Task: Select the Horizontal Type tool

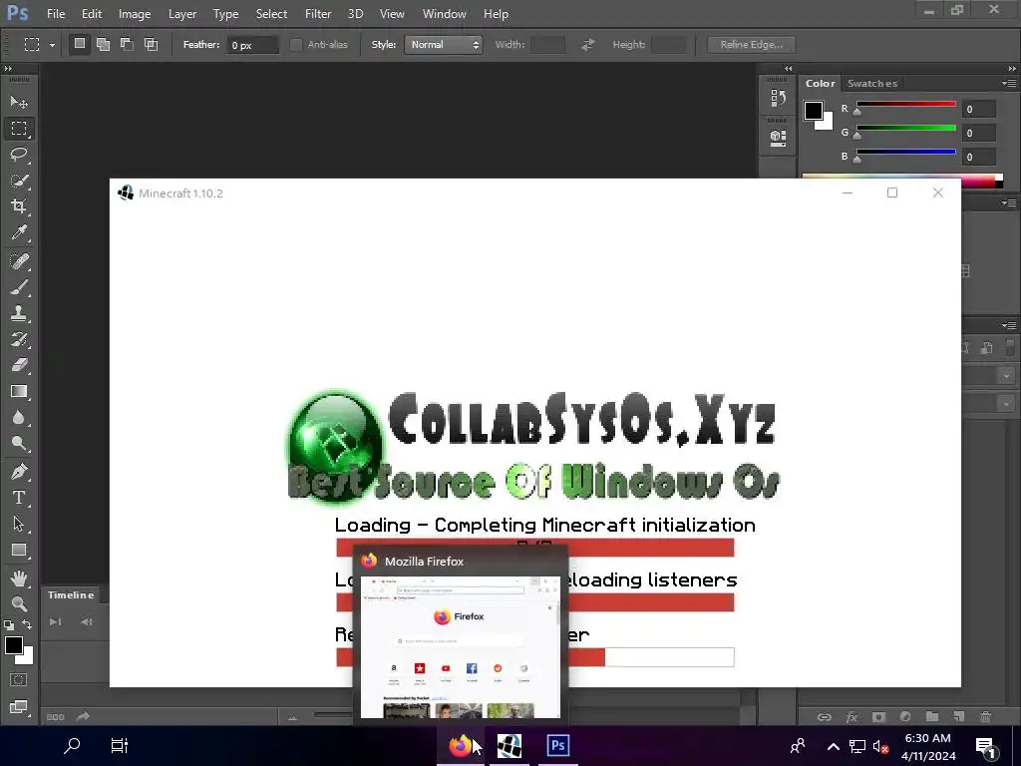Action: 19,498
